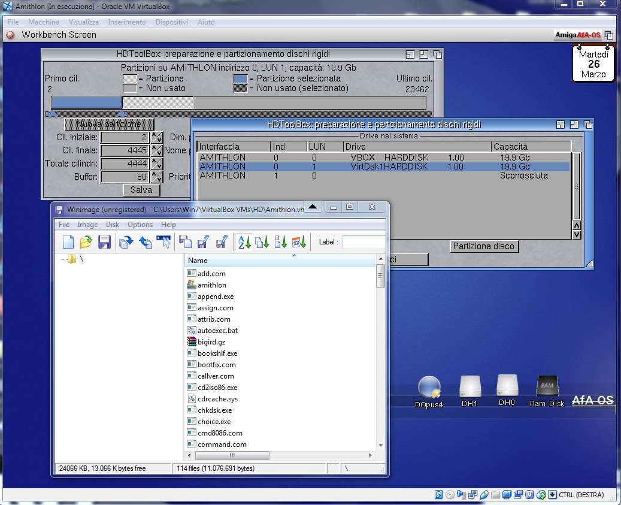Click the stepper arrows beside Buffer field
Screen dimensions: 621x505
click(157, 177)
